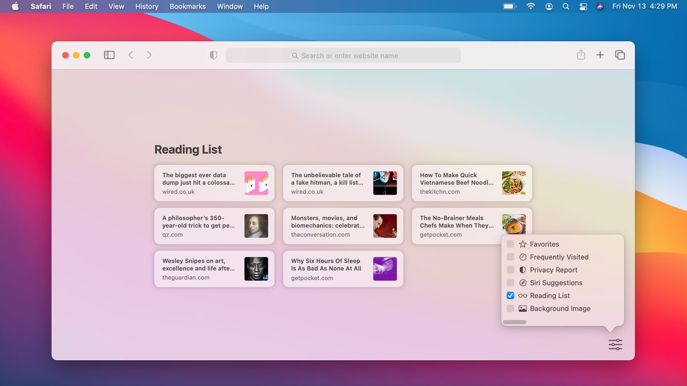Go back to previous page
Image resolution: width=687 pixels, height=386 pixels.
coord(131,55)
